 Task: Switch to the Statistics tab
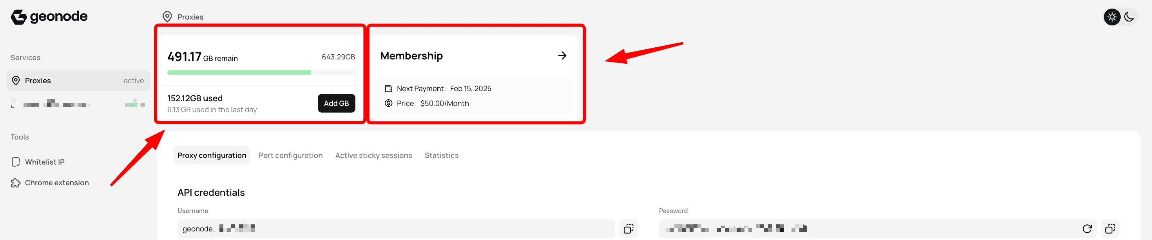[441, 155]
